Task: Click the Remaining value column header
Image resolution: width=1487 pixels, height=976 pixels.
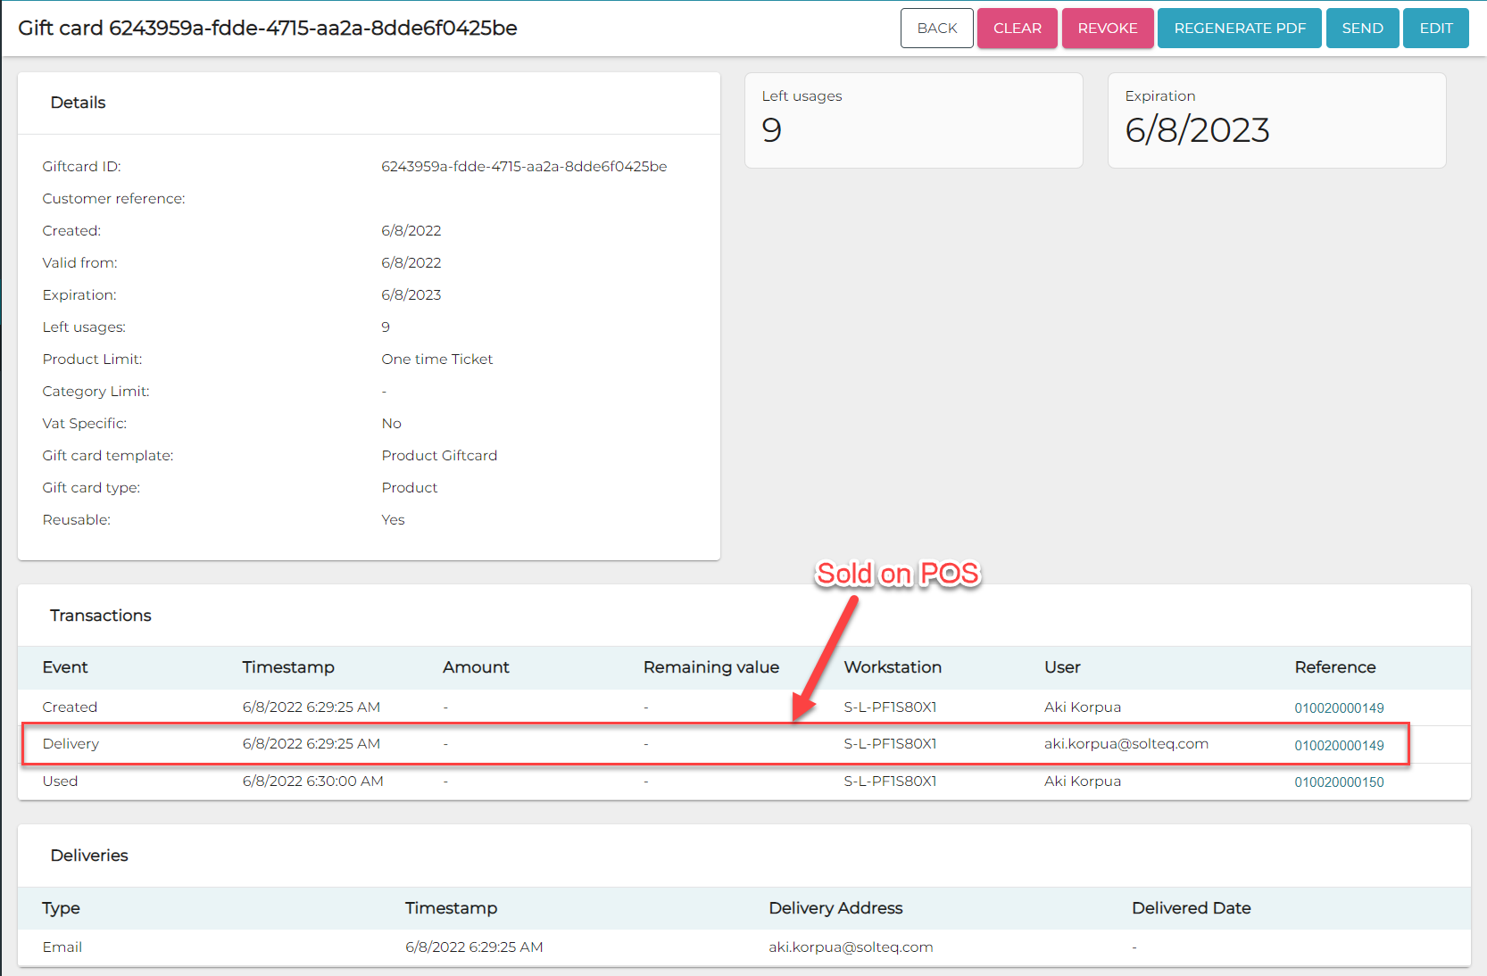Action: (710, 667)
